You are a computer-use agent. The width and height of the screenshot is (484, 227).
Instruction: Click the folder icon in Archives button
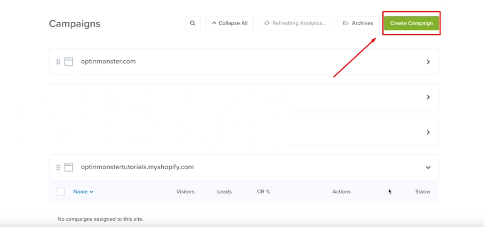click(346, 23)
